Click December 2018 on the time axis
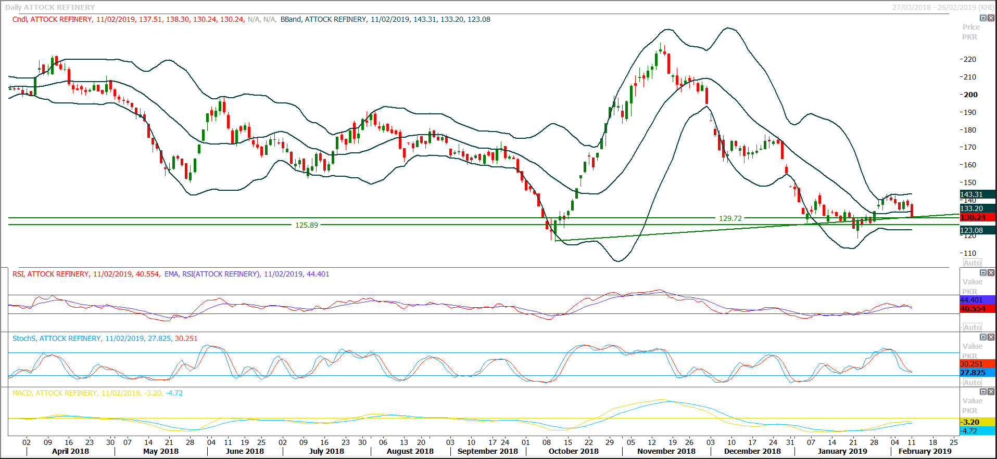This screenshot has width=997, height=459. point(752,451)
